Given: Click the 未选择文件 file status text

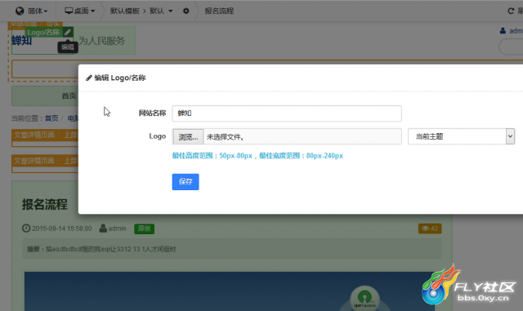Looking at the screenshot, I should click(226, 136).
